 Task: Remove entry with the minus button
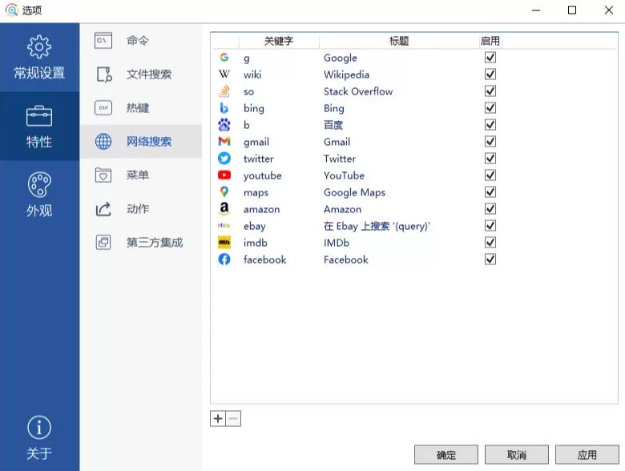[234, 418]
